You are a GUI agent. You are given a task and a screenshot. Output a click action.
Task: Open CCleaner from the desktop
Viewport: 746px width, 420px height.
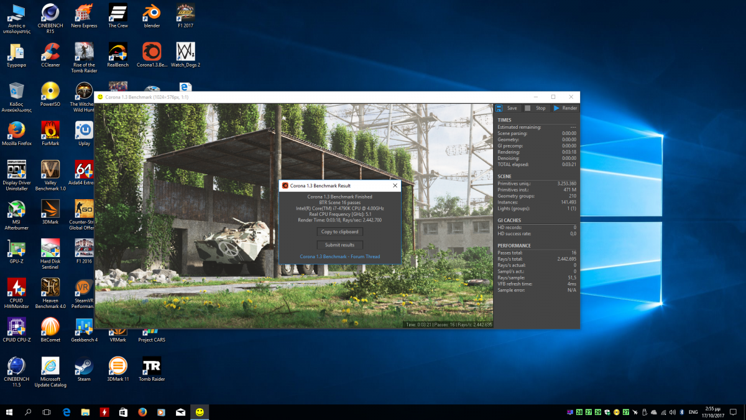point(50,55)
